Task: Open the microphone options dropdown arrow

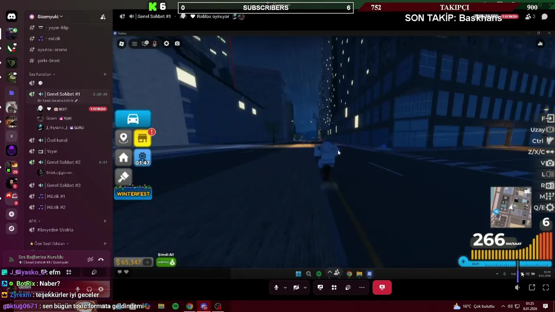Action: pos(285,287)
